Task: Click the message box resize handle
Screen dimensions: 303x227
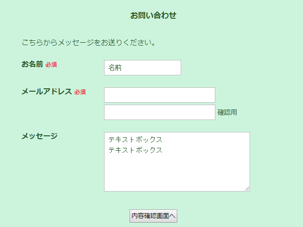Action: pos(247,189)
